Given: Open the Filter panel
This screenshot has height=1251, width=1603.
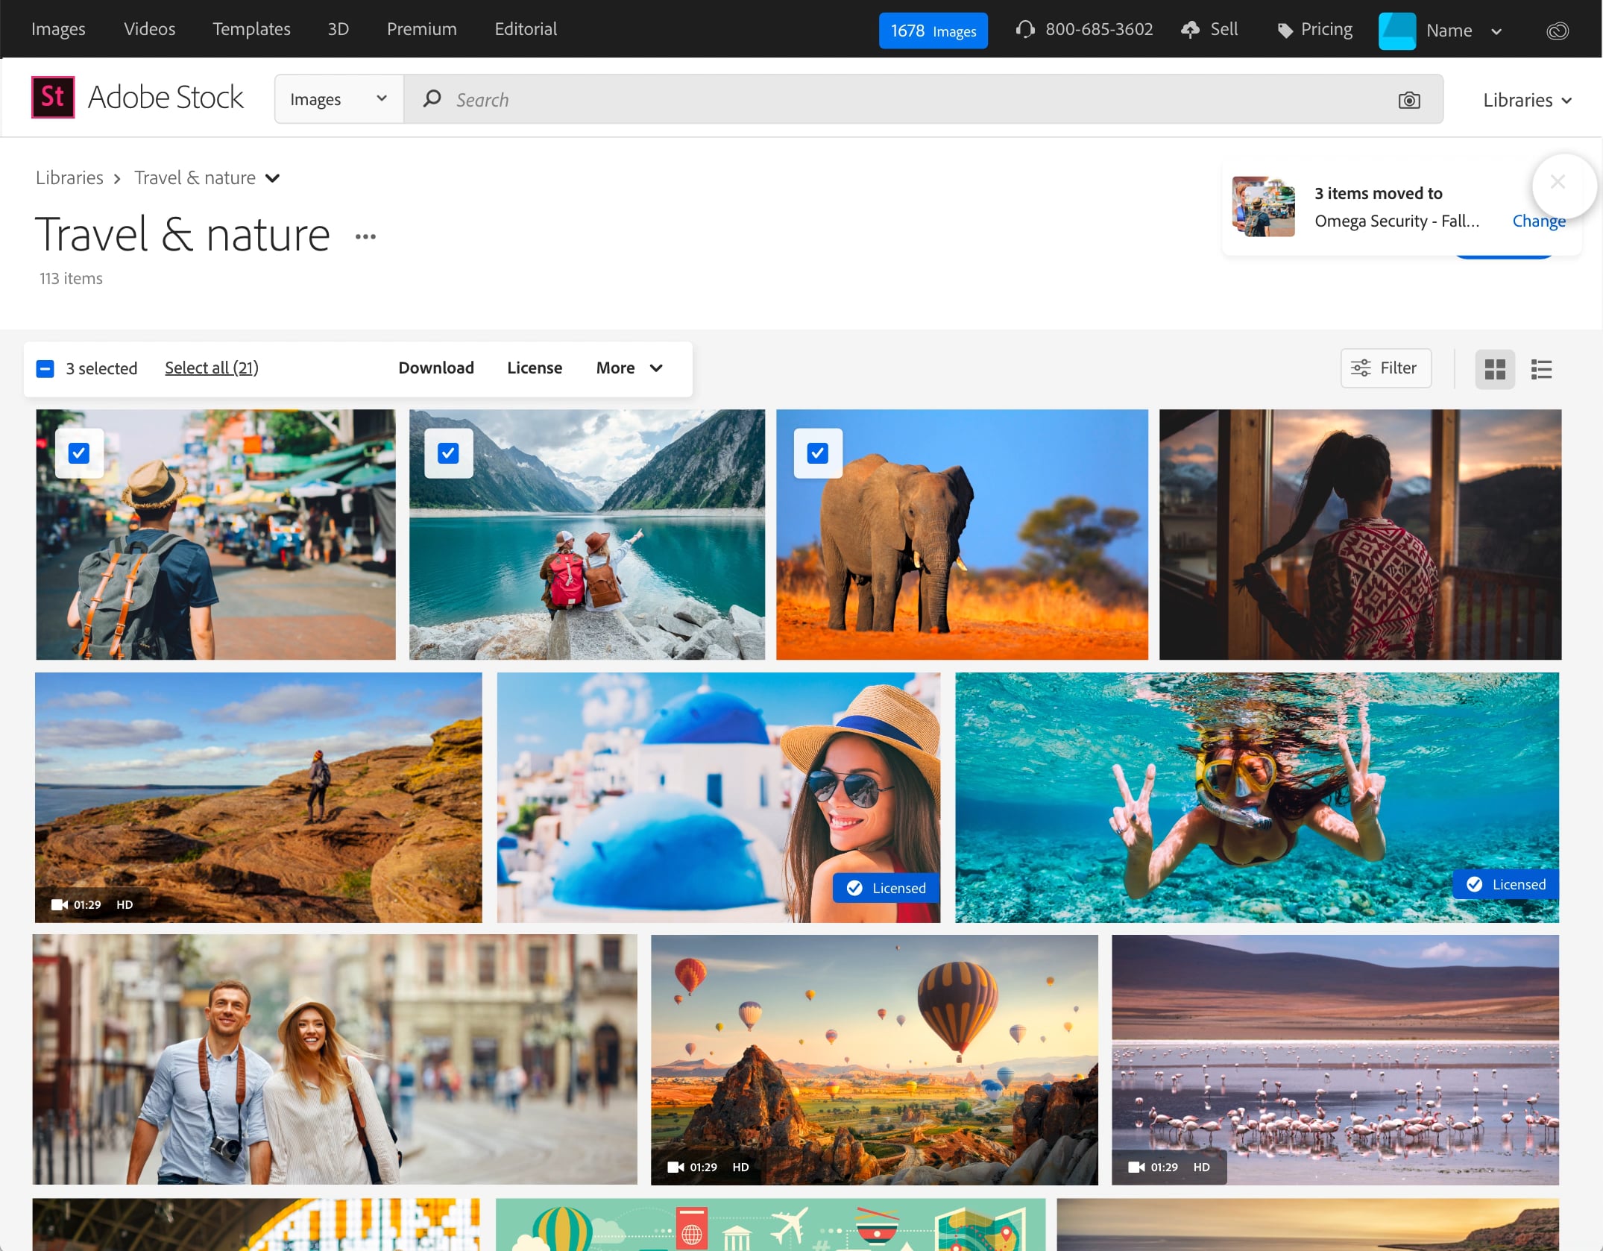Looking at the screenshot, I should pyautogui.click(x=1385, y=368).
